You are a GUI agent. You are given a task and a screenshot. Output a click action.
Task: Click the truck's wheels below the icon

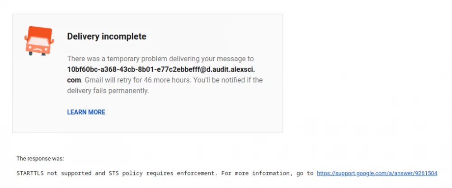(37, 54)
